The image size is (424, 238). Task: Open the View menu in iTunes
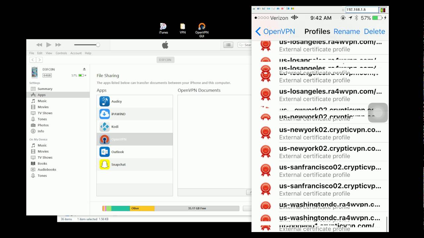coord(49,53)
